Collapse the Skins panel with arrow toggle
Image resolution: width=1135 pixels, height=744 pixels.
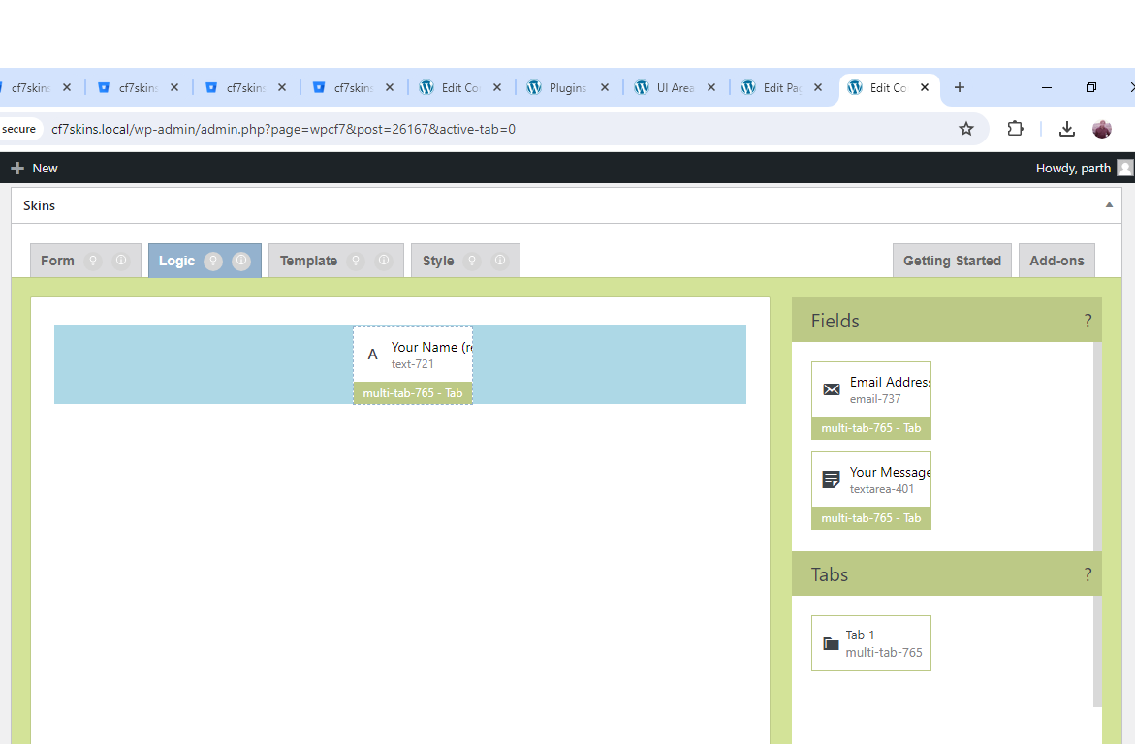[x=1109, y=205]
